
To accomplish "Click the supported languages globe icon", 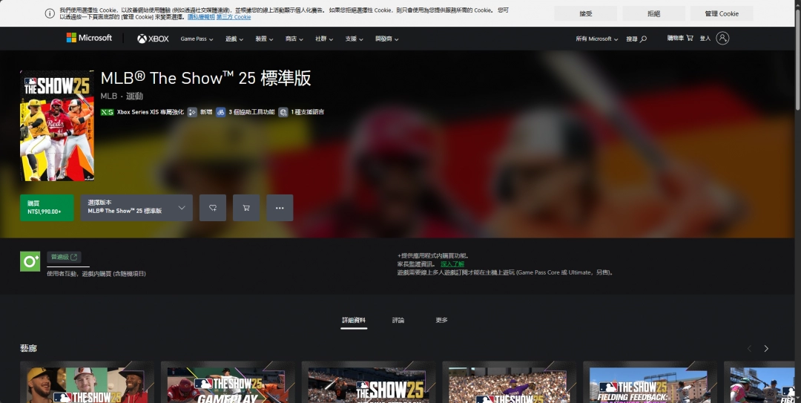I will [x=283, y=112].
